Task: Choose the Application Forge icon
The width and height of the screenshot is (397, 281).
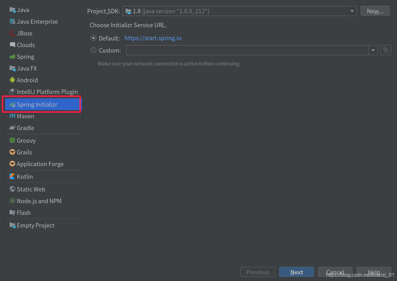Action: (x=12, y=164)
